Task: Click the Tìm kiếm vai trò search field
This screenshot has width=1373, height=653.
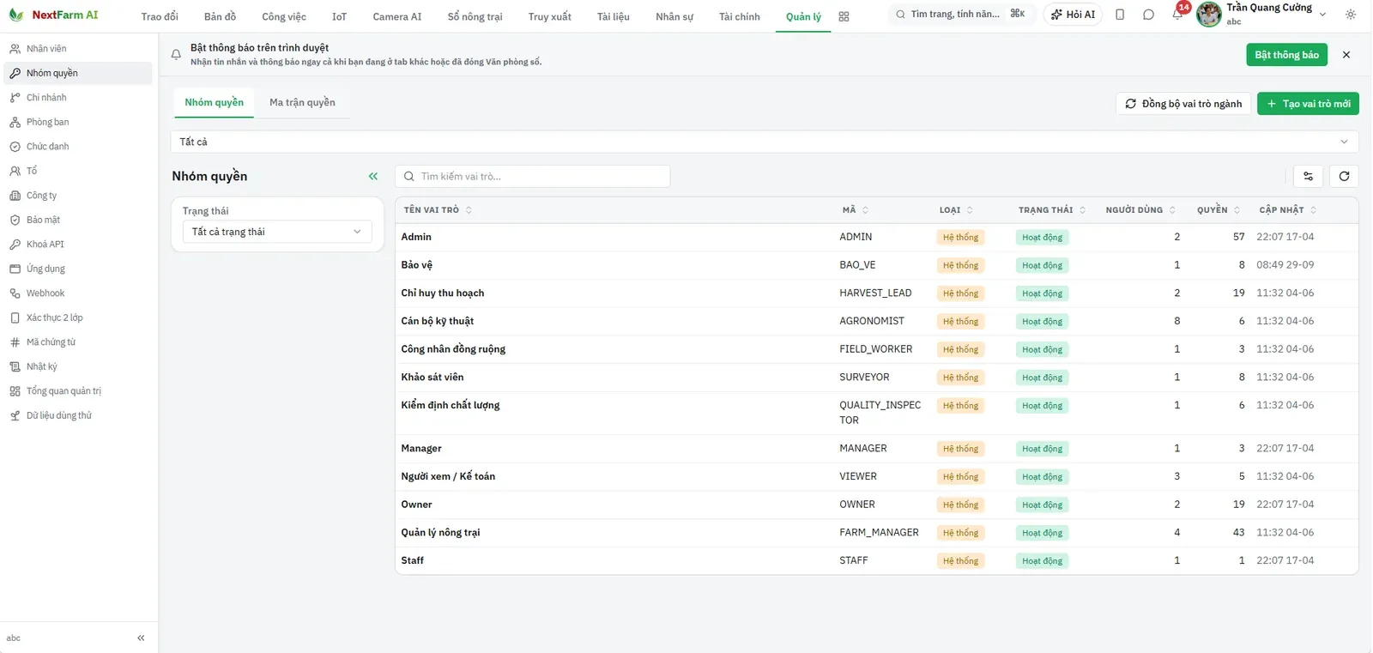Action: click(x=533, y=176)
